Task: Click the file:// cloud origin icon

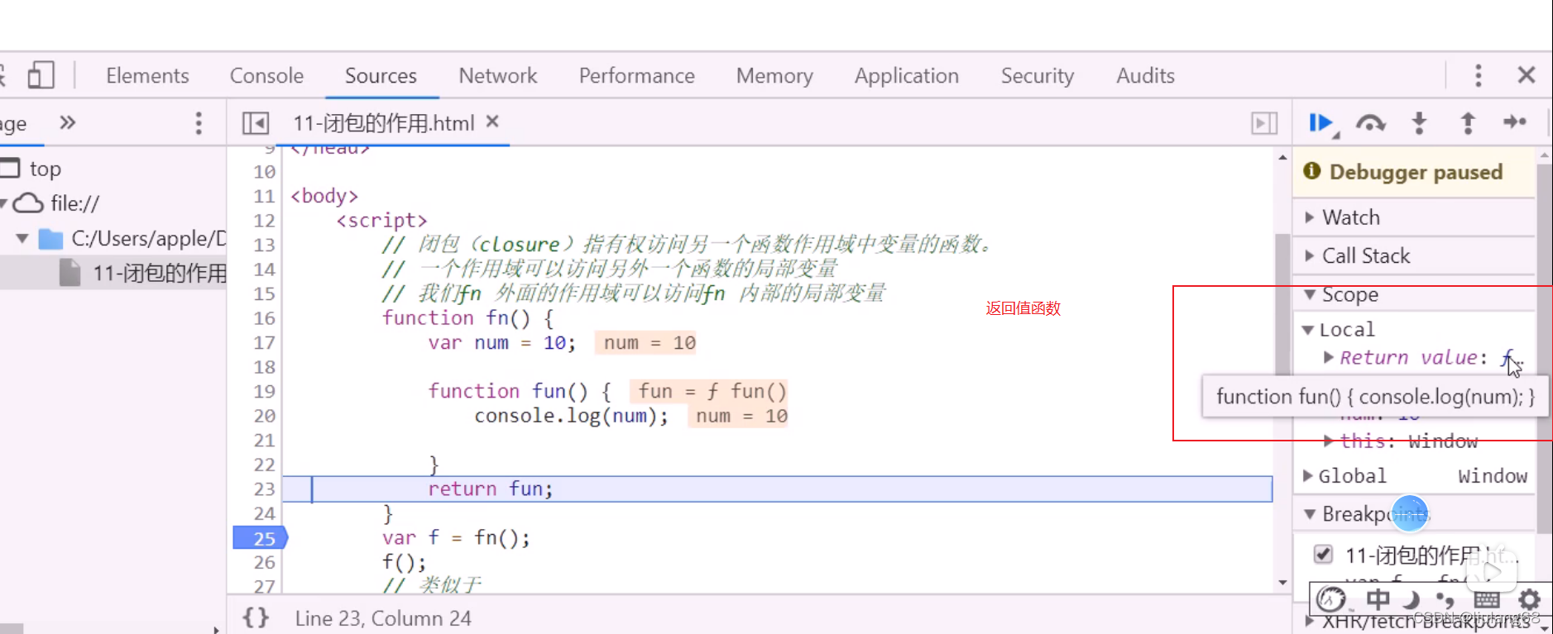Action: click(x=29, y=203)
